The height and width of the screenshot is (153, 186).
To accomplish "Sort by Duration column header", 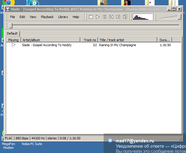I will (165, 40).
